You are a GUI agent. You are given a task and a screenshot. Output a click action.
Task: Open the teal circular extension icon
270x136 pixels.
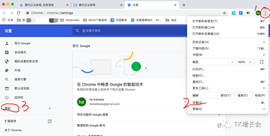[233, 13]
